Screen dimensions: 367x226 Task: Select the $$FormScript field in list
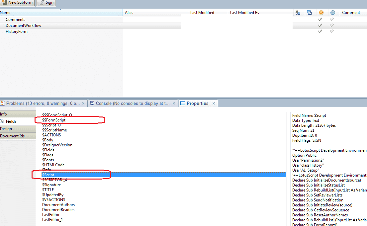pyautogui.click(x=54, y=120)
